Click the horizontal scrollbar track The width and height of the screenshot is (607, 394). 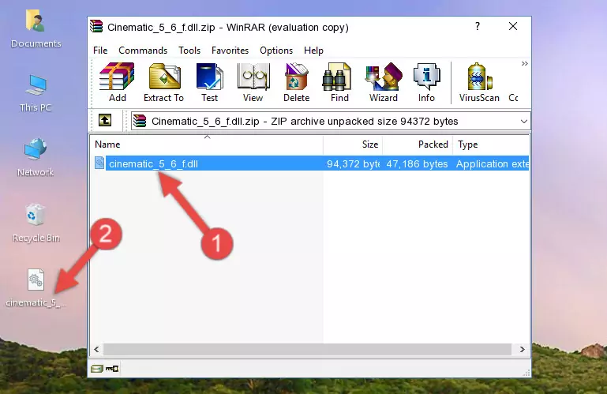pos(307,350)
